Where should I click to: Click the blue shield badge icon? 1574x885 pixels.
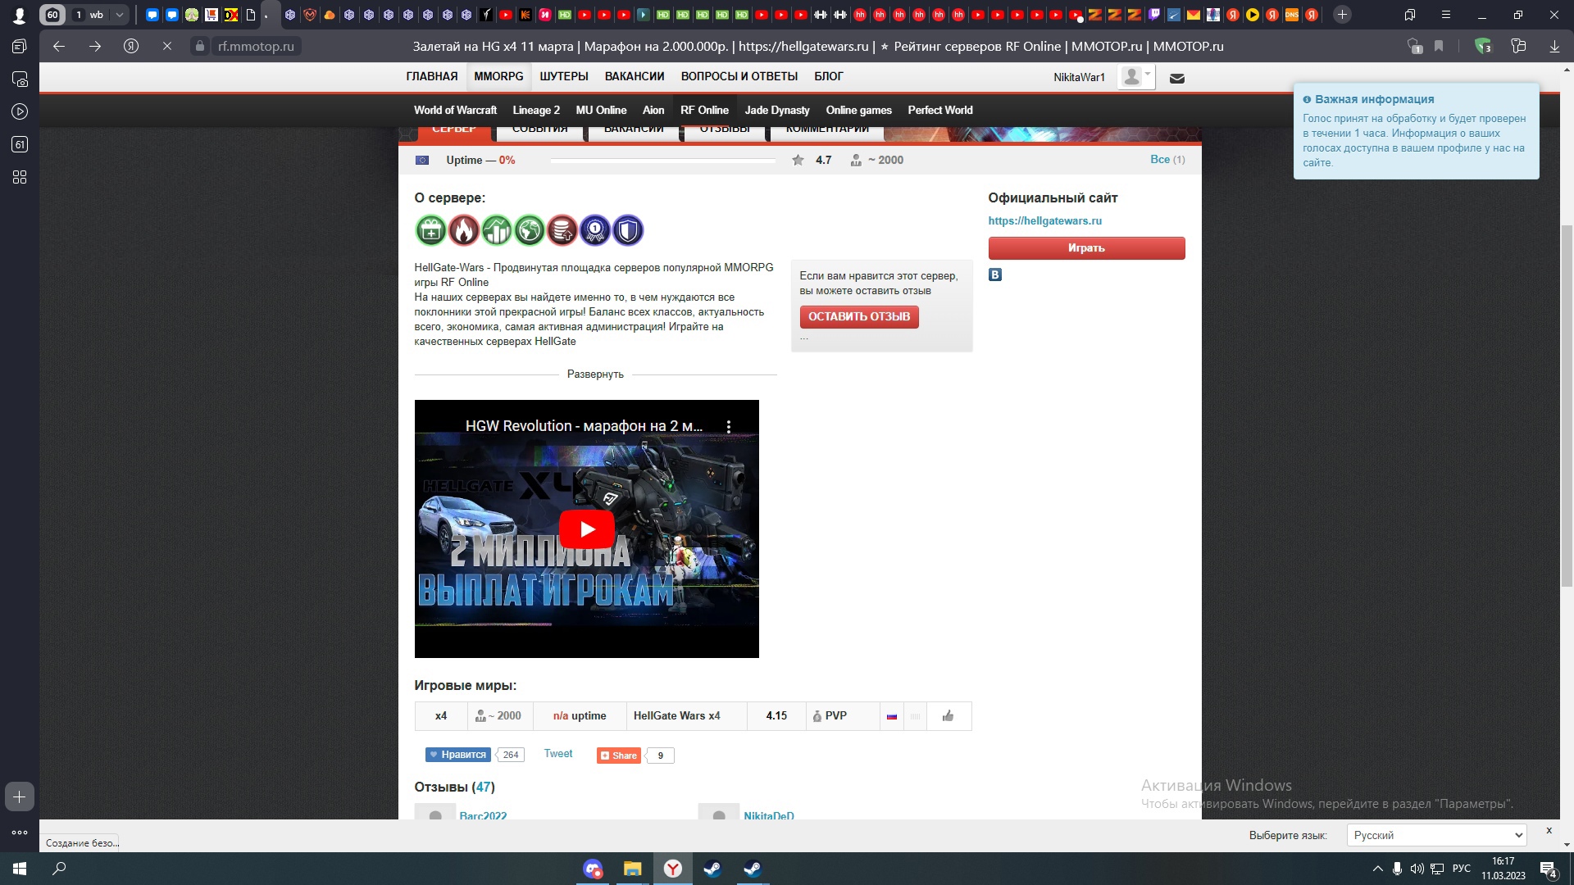tap(628, 231)
